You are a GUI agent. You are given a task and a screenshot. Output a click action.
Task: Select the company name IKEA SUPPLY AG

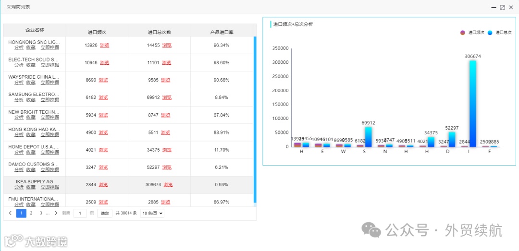[35, 181]
